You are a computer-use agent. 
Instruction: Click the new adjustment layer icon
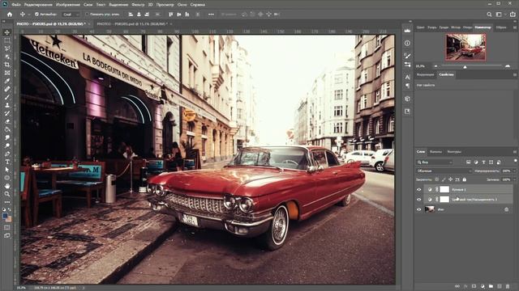[483, 286]
